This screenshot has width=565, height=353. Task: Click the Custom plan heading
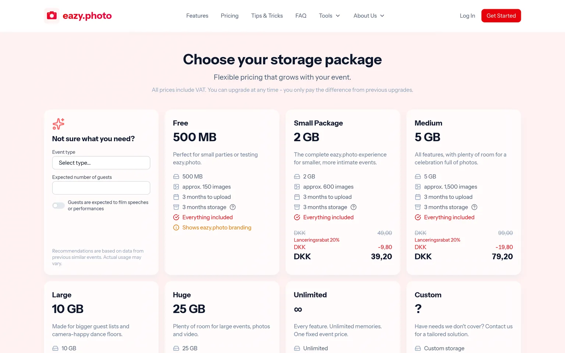click(428, 295)
